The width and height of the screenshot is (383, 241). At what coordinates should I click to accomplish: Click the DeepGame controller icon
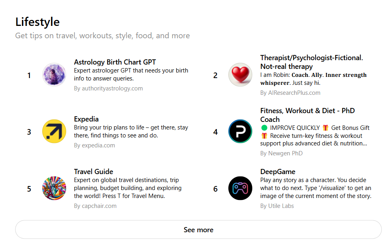(240, 188)
